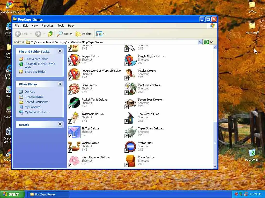Screen dimensions: 265x198
Task: Collapse the File and Folder Tasks panel
Action: pyautogui.click(x=60, y=51)
